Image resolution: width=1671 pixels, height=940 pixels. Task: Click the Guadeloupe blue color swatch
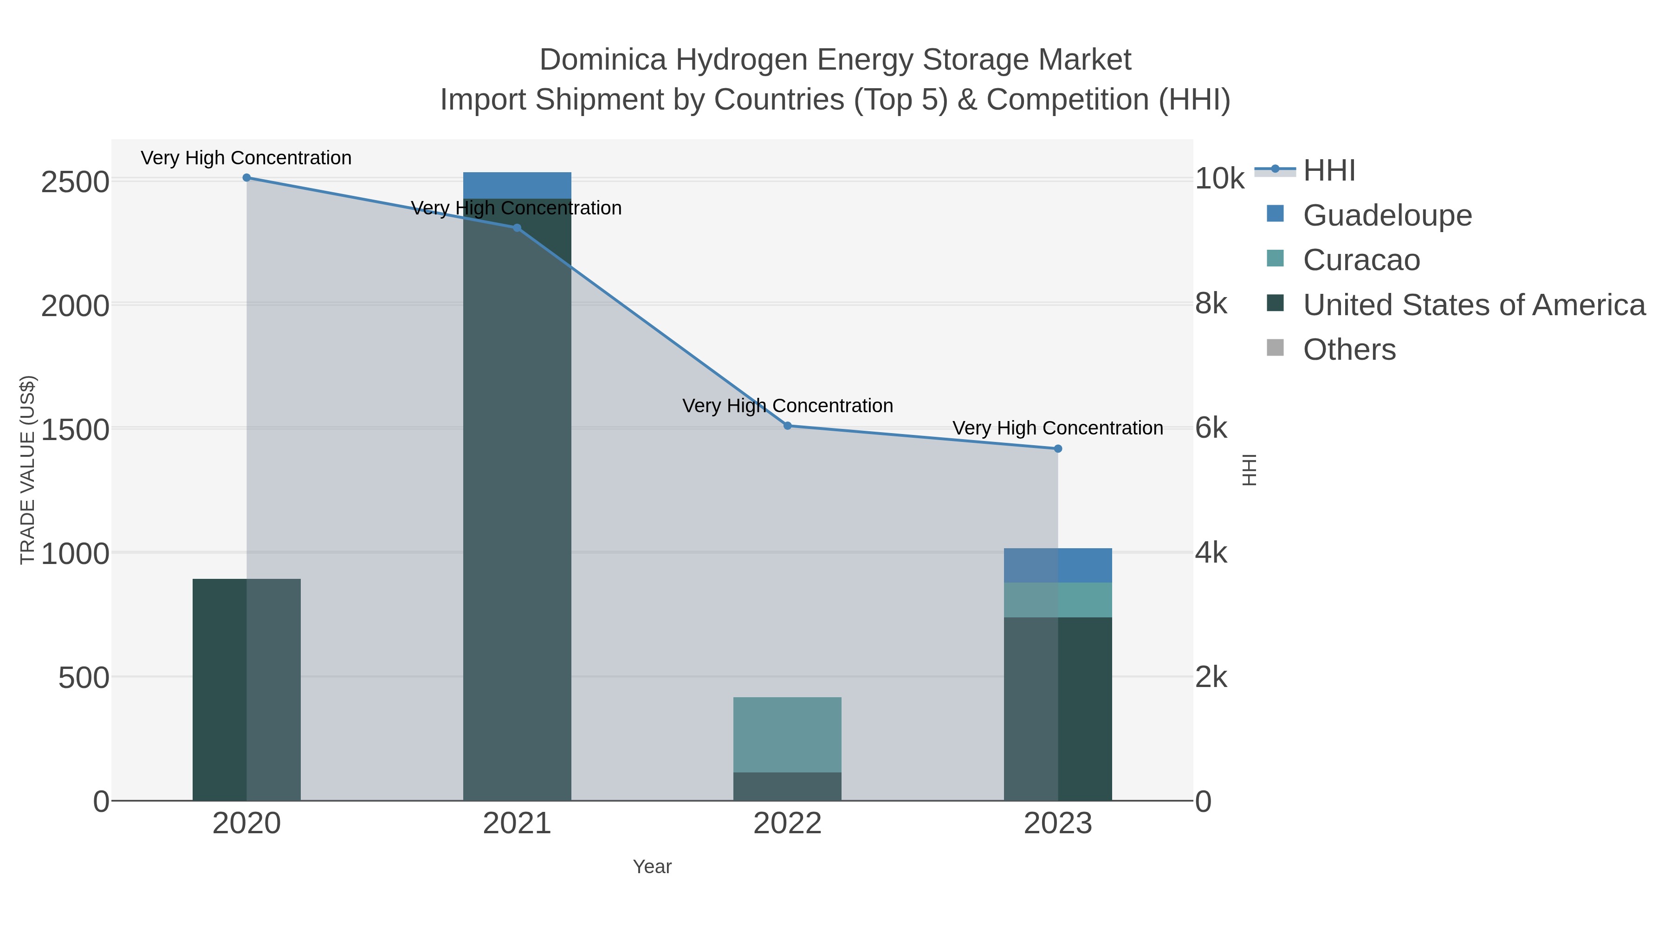(1275, 214)
